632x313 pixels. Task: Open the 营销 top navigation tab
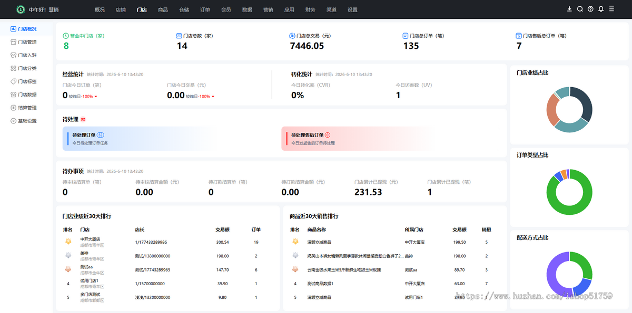pyautogui.click(x=268, y=9)
